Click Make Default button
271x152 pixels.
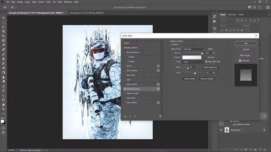pyautogui.click(x=189, y=79)
